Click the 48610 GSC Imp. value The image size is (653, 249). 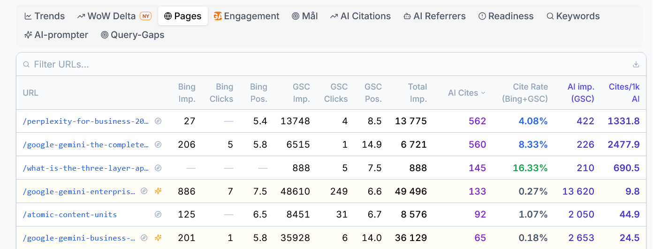[296, 191]
